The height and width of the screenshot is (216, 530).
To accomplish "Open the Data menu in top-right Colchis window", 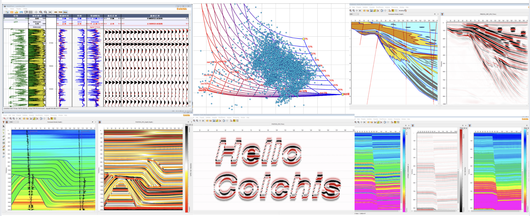I will click(354, 7).
